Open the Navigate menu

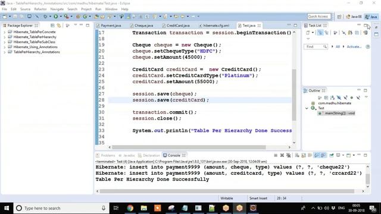pyautogui.click(x=57, y=9)
